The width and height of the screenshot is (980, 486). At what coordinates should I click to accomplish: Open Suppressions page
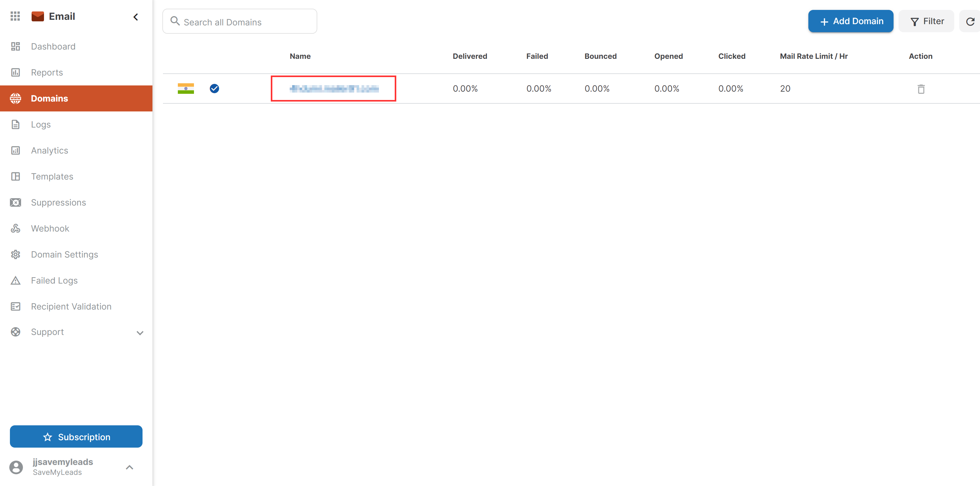pos(59,202)
